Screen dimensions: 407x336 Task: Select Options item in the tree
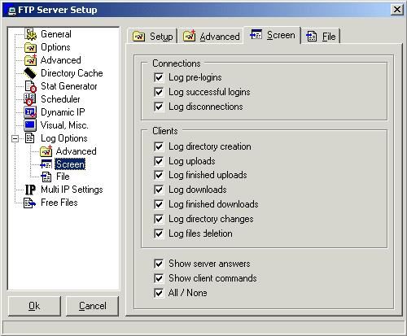point(55,47)
